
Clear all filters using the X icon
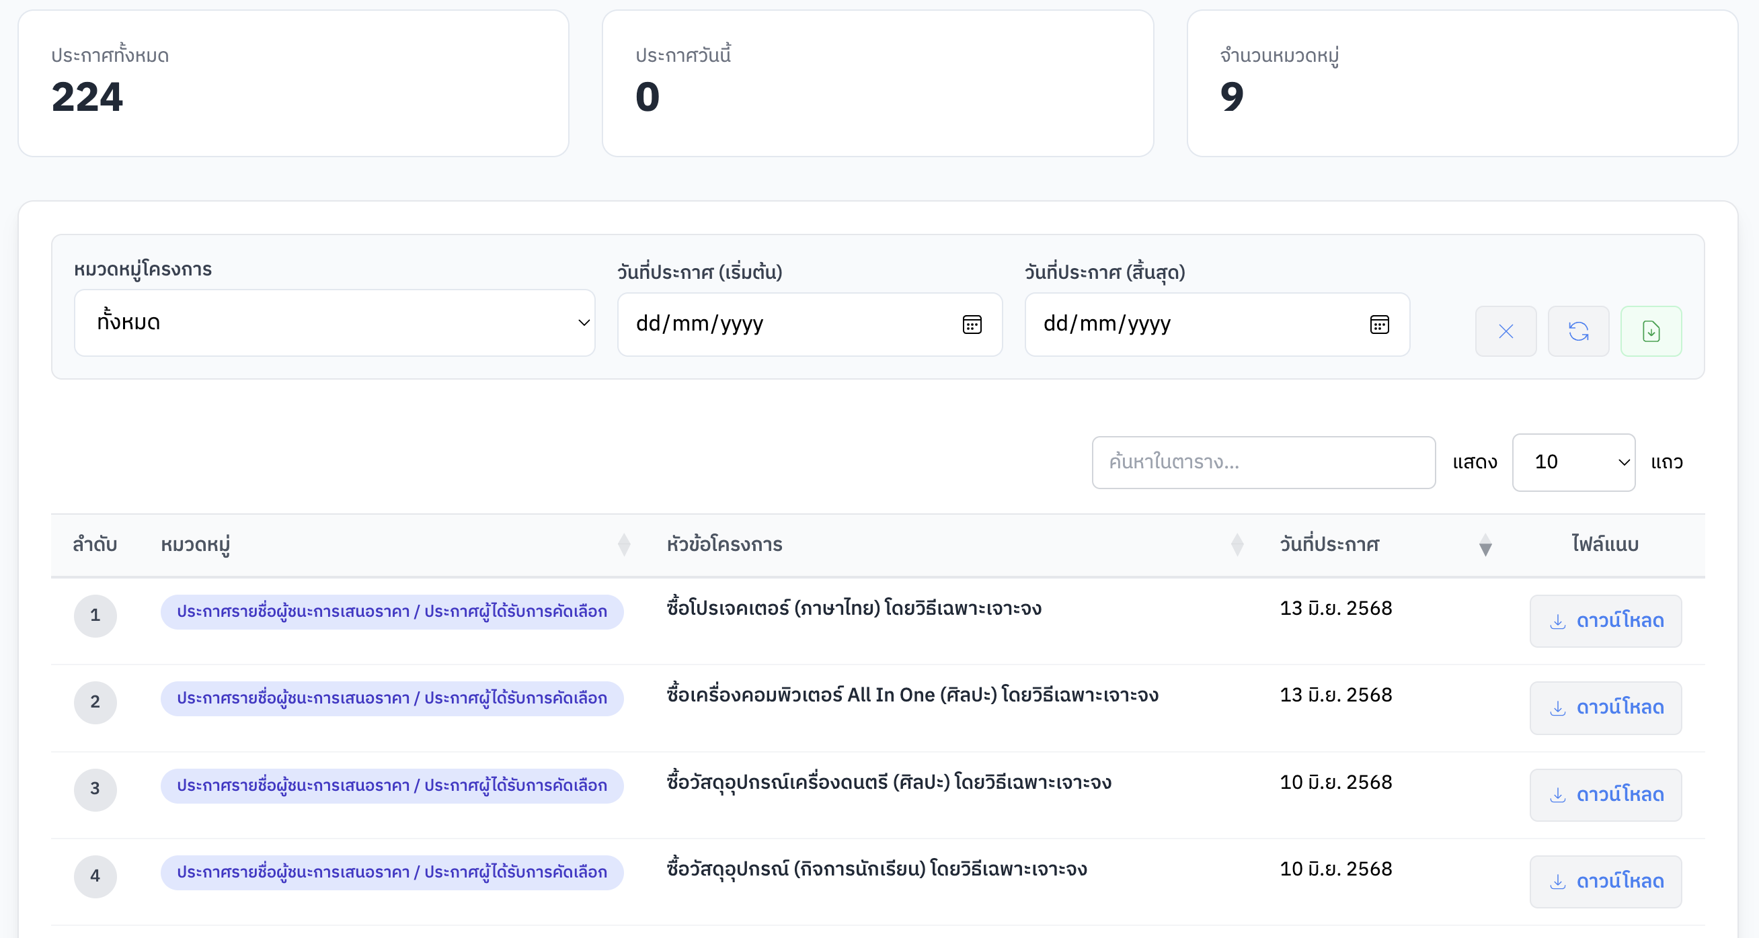[1506, 331]
